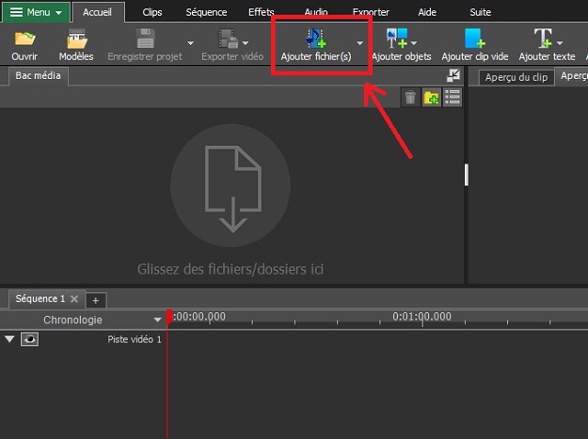Open the Effets ribbon tab

click(x=262, y=12)
